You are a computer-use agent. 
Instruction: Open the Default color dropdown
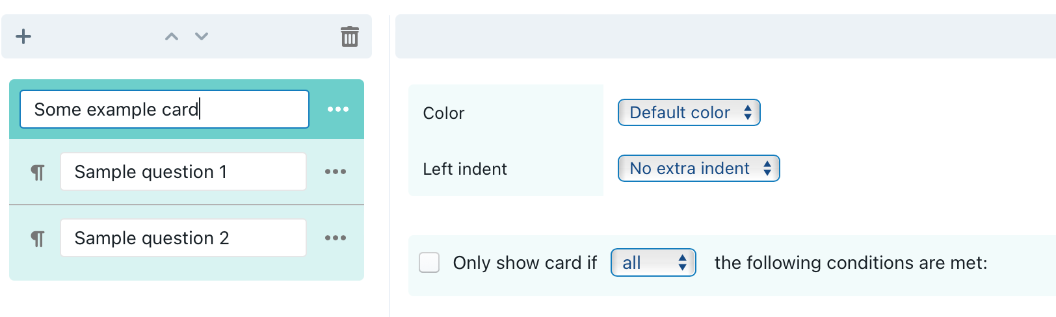(x=689, y=112)
